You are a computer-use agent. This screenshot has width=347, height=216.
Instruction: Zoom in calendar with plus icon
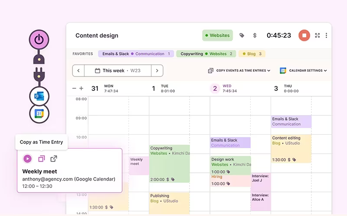[81, 89]
